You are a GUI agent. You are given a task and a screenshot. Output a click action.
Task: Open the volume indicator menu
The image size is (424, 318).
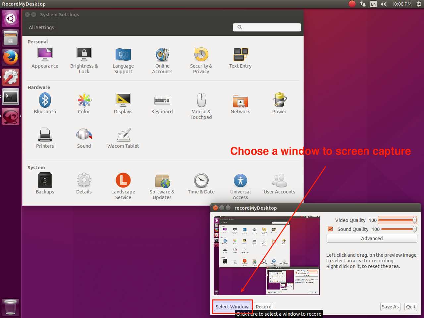[x=384, y=4]
